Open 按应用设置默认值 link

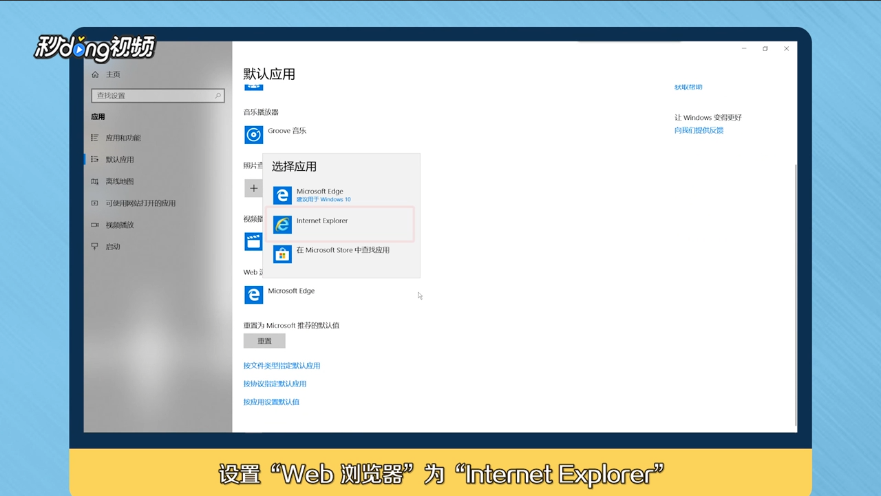point(271,402)
